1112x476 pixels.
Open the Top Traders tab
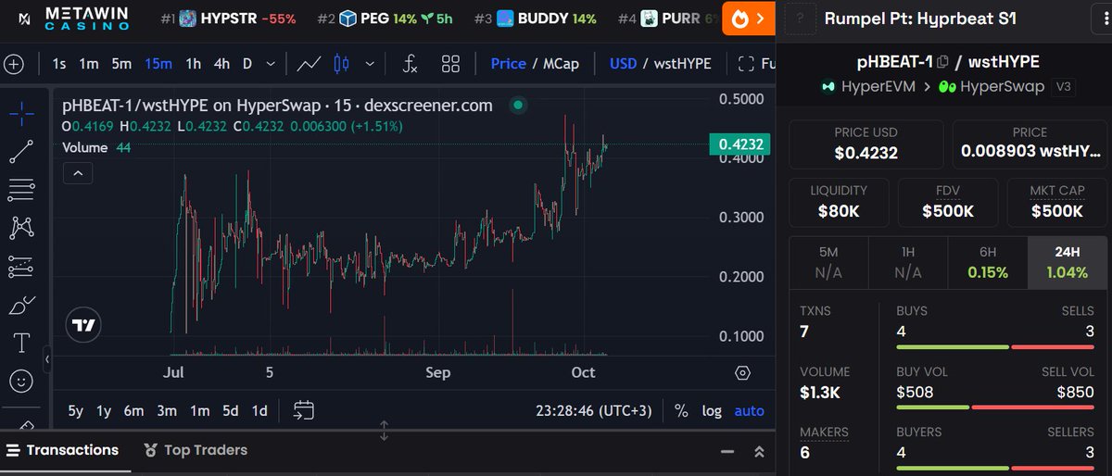click(x=196, y=450)
